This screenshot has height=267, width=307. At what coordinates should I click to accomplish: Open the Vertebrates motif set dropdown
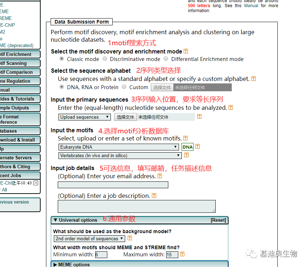(x=120, y=156)
